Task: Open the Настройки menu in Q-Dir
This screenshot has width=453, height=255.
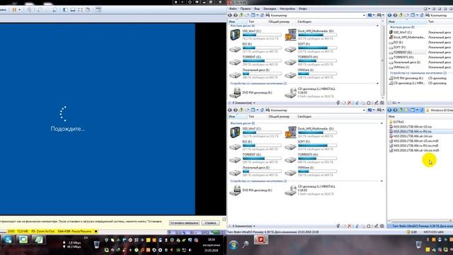Action: tap(287, 8)
